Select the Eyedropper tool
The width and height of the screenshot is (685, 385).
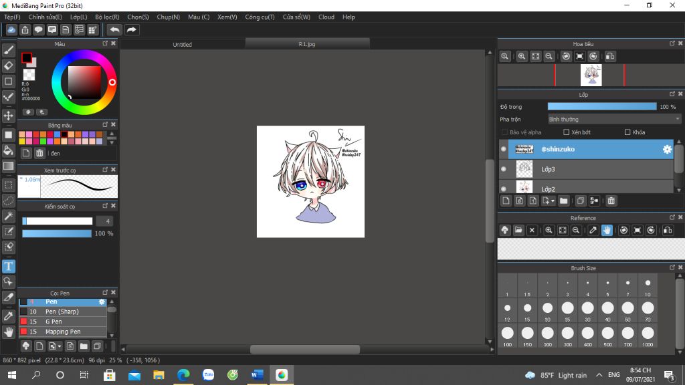[8, 316]
